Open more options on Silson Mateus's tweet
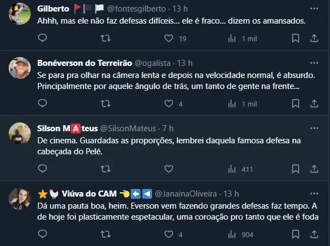Viewport: 330px width, 246px height. coord(314,128)
